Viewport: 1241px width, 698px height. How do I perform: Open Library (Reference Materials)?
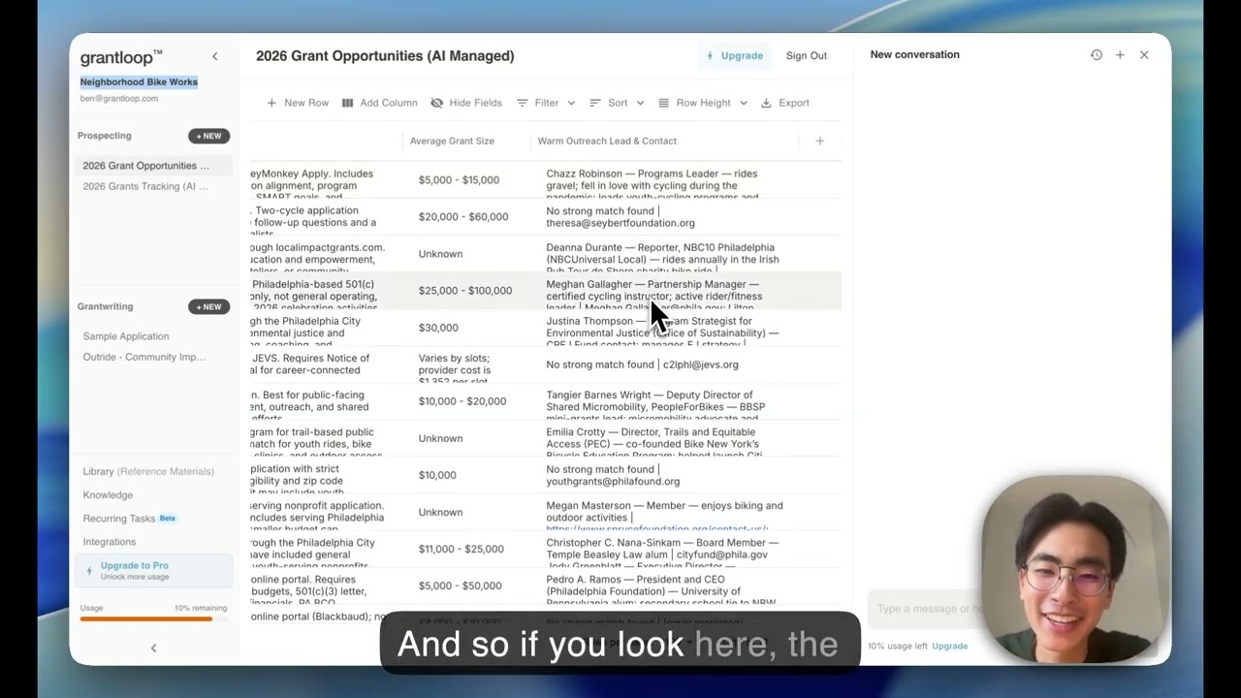[x=148, y=471]
